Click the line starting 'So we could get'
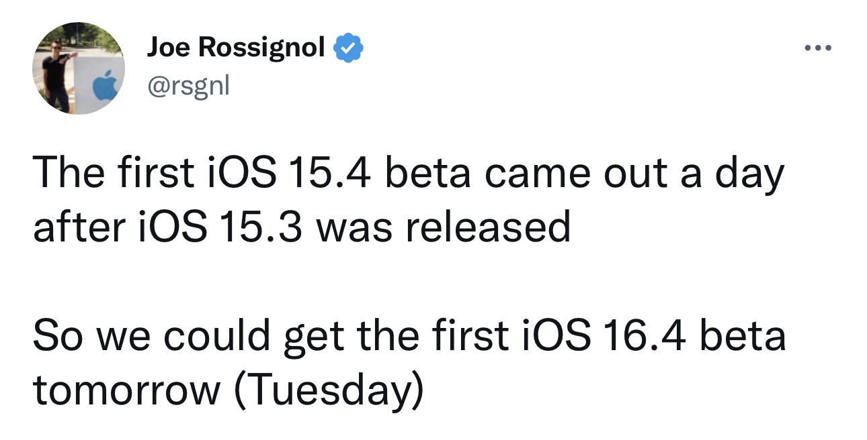The height and width of the screenshot is (440, 867). pos(409,337)
